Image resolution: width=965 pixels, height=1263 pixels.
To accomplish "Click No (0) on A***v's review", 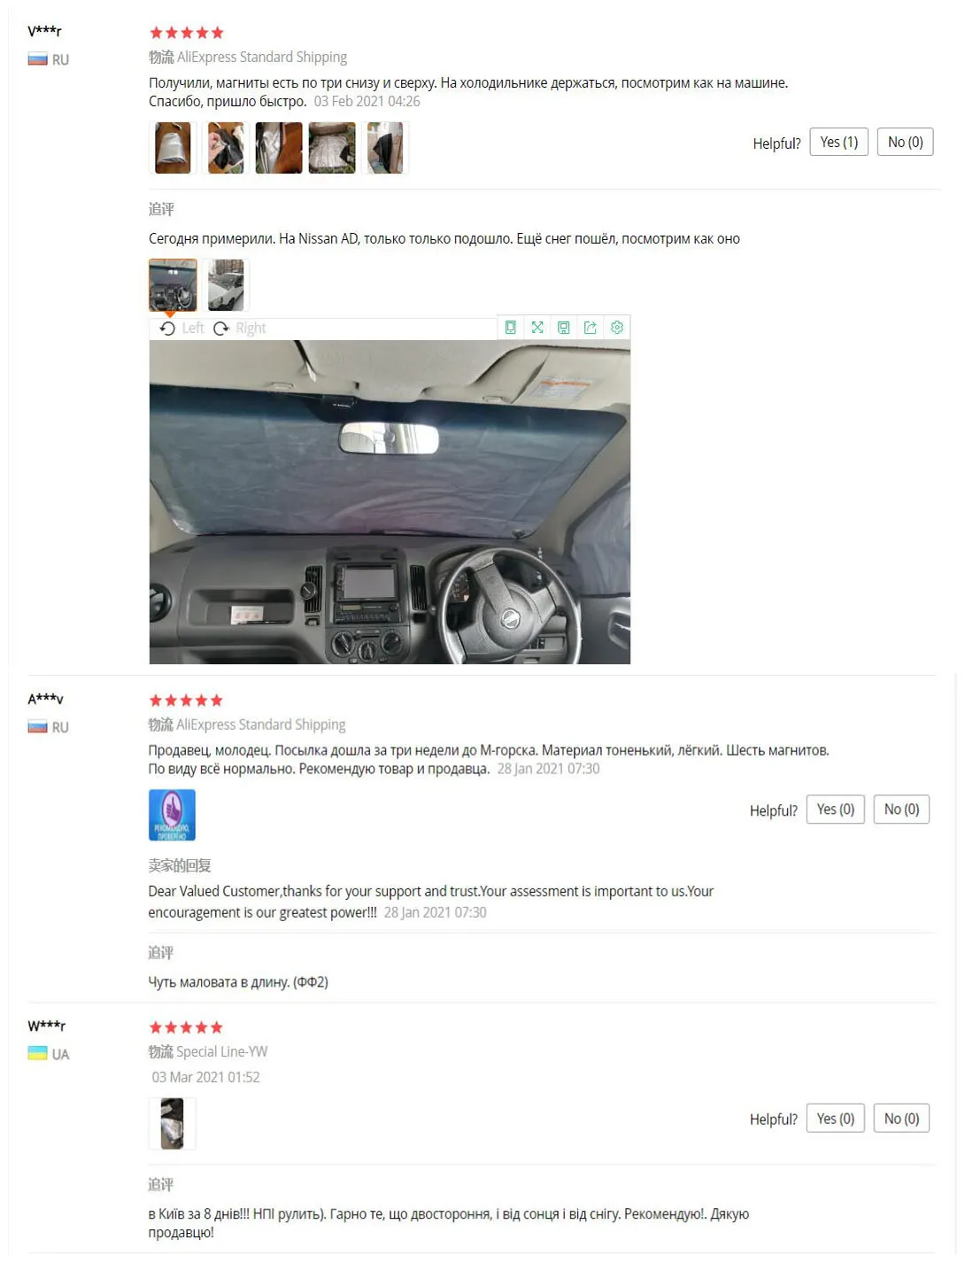I will (x=901, y=810).
